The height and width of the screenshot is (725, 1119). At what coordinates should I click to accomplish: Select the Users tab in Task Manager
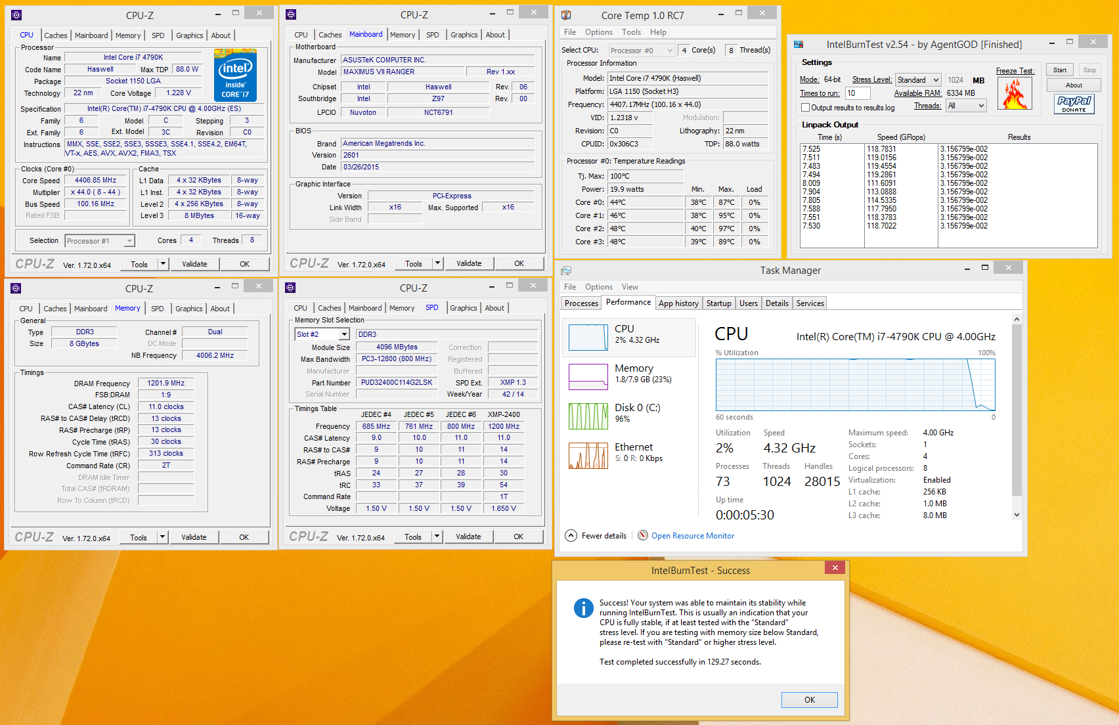point(748,303)
